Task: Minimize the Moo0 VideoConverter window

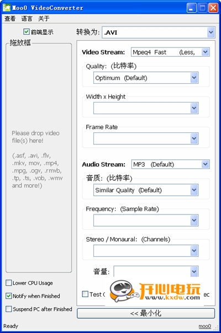Action: coord(191,8)
